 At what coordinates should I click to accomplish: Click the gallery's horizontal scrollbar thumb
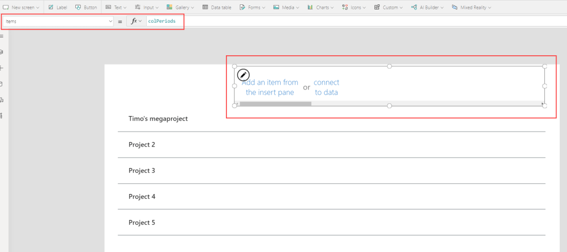pyautogui.click(x=275, y=103)
